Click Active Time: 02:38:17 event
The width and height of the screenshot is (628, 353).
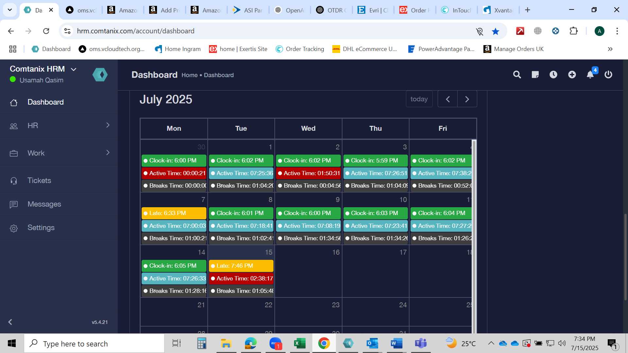(241, 278)
